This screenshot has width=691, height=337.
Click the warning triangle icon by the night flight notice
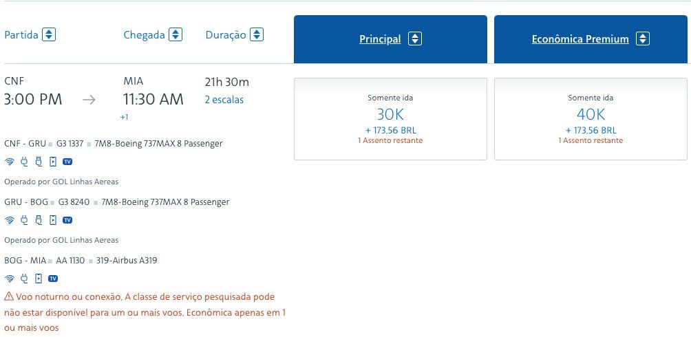9,296
